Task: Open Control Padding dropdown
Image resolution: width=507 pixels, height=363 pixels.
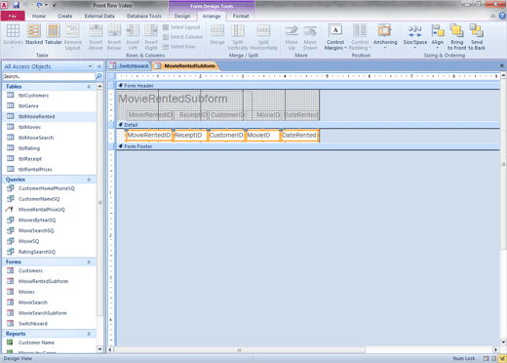Action: click(360, 37)
